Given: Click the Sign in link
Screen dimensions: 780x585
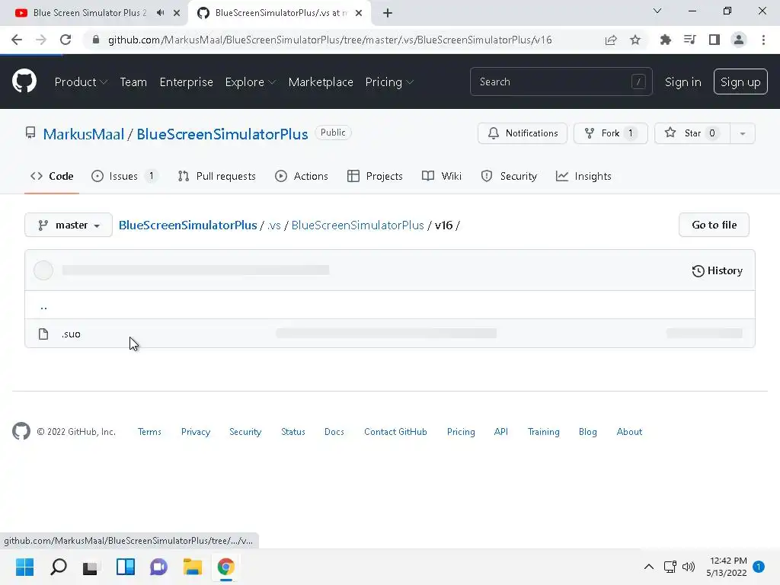Looking at the screenshot, I should (x=683, y=82).
